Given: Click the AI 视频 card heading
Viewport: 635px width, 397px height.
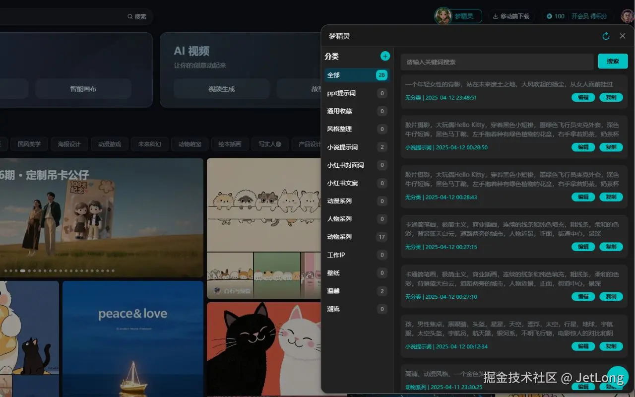Looking at the screenshot, I should (191, 51).
